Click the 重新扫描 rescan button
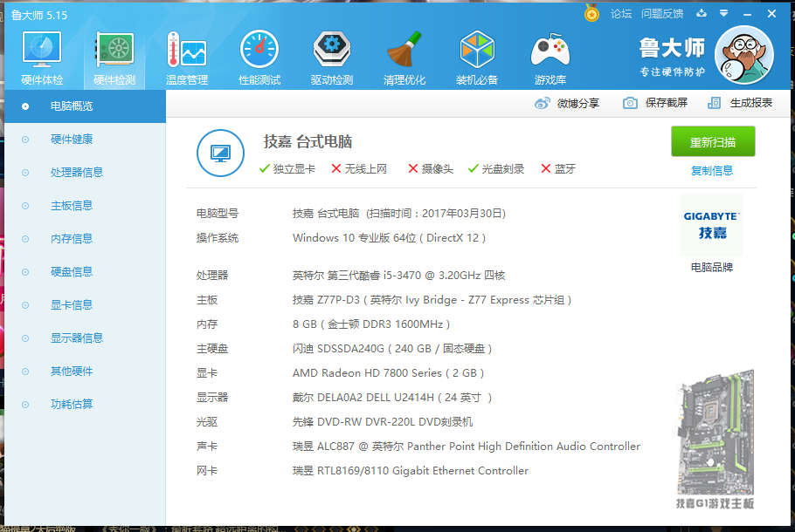Screen dimensions: 795x532 pyautogui.click(x=713, y=142)
